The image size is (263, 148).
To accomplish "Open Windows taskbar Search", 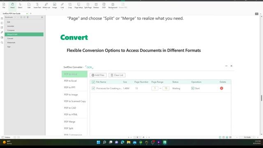I will [104, 142].
